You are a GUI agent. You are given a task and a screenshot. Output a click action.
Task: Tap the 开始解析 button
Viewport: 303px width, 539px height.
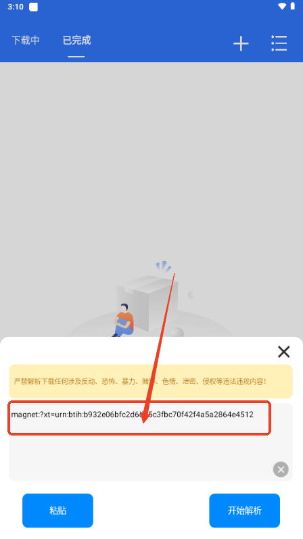[x=245, y=511]
